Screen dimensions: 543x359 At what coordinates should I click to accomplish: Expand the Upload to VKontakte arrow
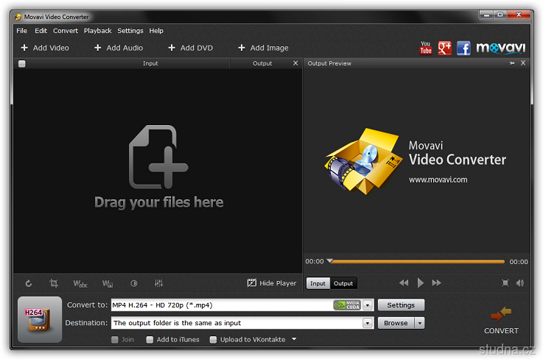pyautogui.click(x=294, y=339)
